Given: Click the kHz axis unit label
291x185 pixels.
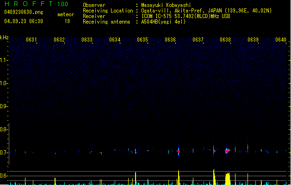Looking at the screenshot, I should coord(4,37).
